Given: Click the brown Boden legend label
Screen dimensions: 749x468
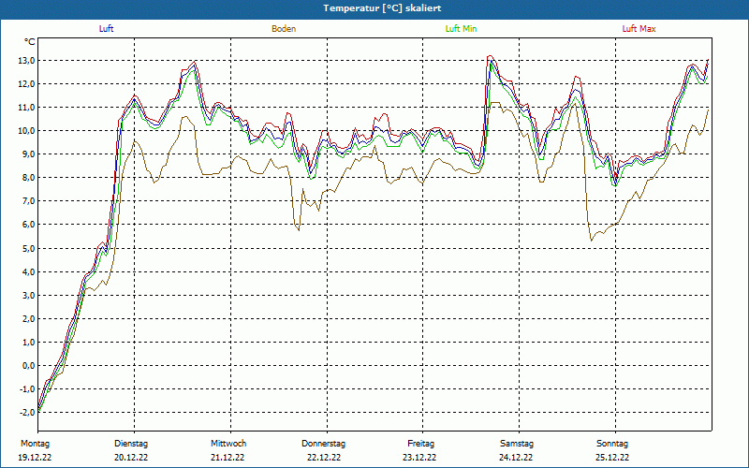Looking at the screenshot, I should (x=284, y=29).
